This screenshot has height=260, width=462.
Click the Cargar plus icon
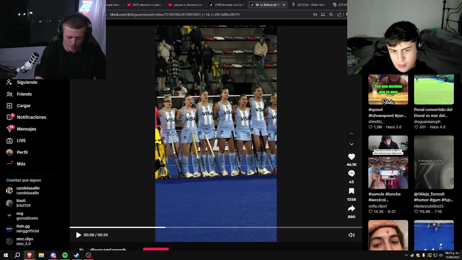(9, 105)
